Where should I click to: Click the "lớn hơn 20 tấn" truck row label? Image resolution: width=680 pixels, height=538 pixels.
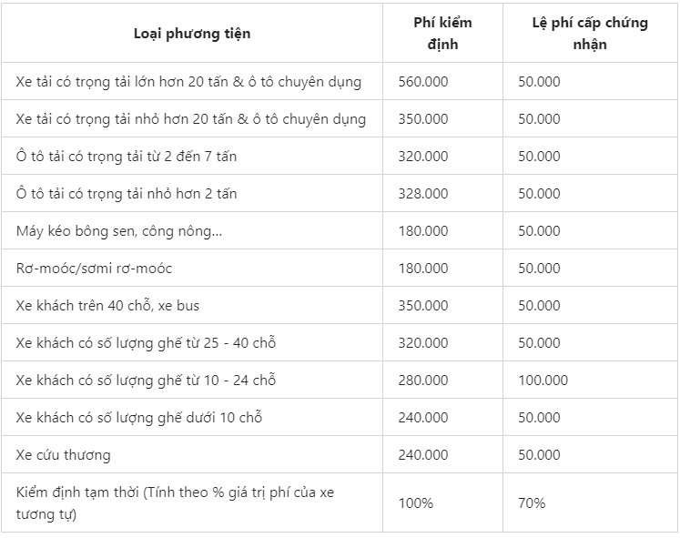(x=188, y=82)
